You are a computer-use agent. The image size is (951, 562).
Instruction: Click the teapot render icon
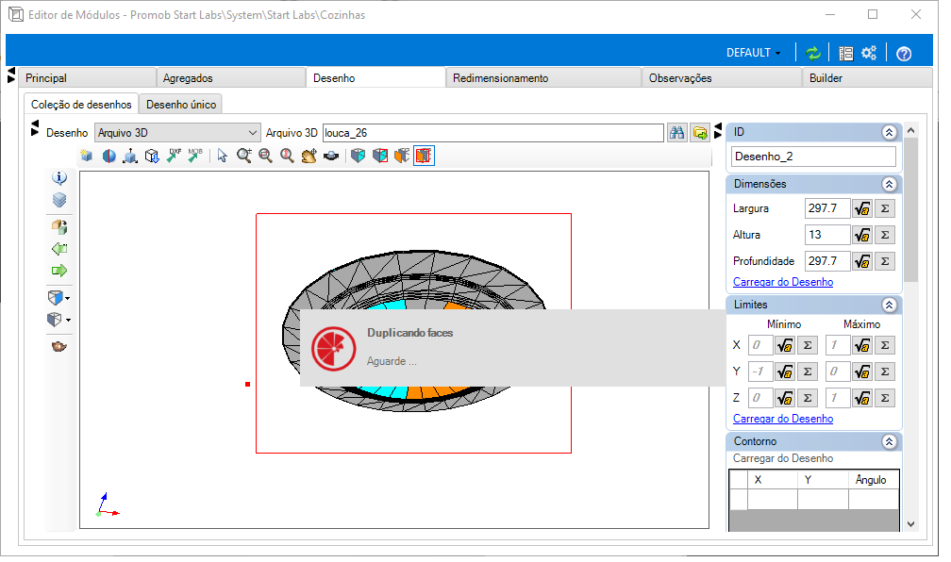[x=59, y=347]
